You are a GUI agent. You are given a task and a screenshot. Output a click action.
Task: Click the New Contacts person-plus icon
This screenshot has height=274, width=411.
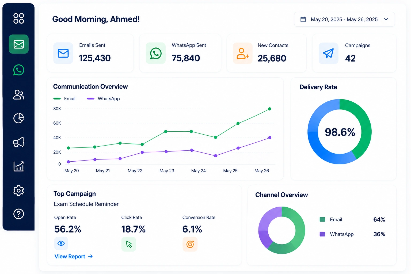[242, 53]
